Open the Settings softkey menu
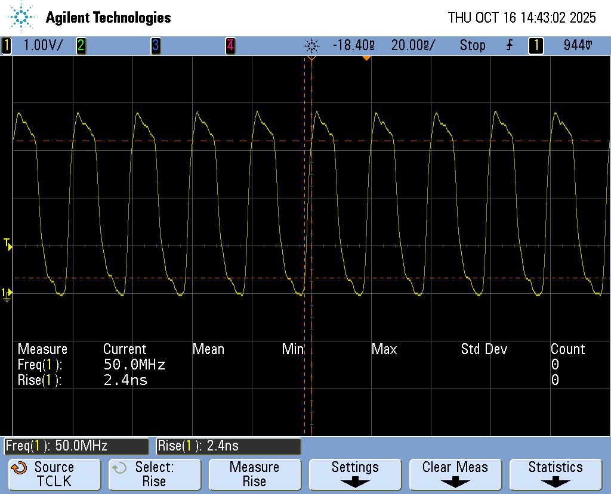This screenshot has width=611, height=494. pos(355,474)
